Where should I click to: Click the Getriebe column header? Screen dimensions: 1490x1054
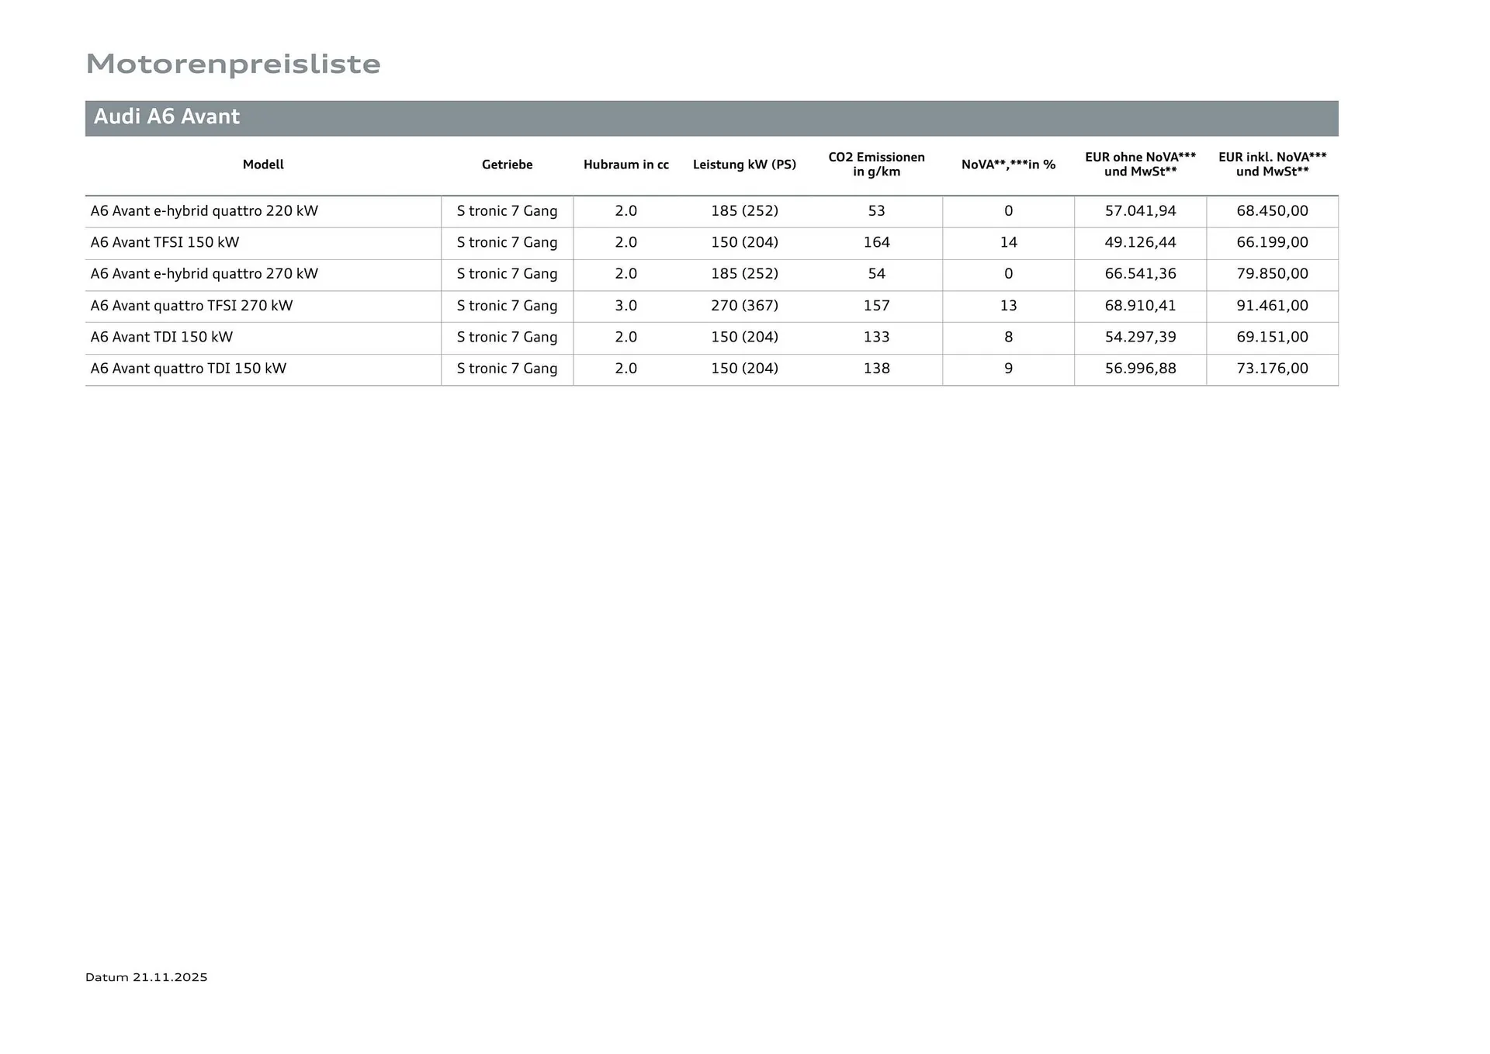click(507, 165)
